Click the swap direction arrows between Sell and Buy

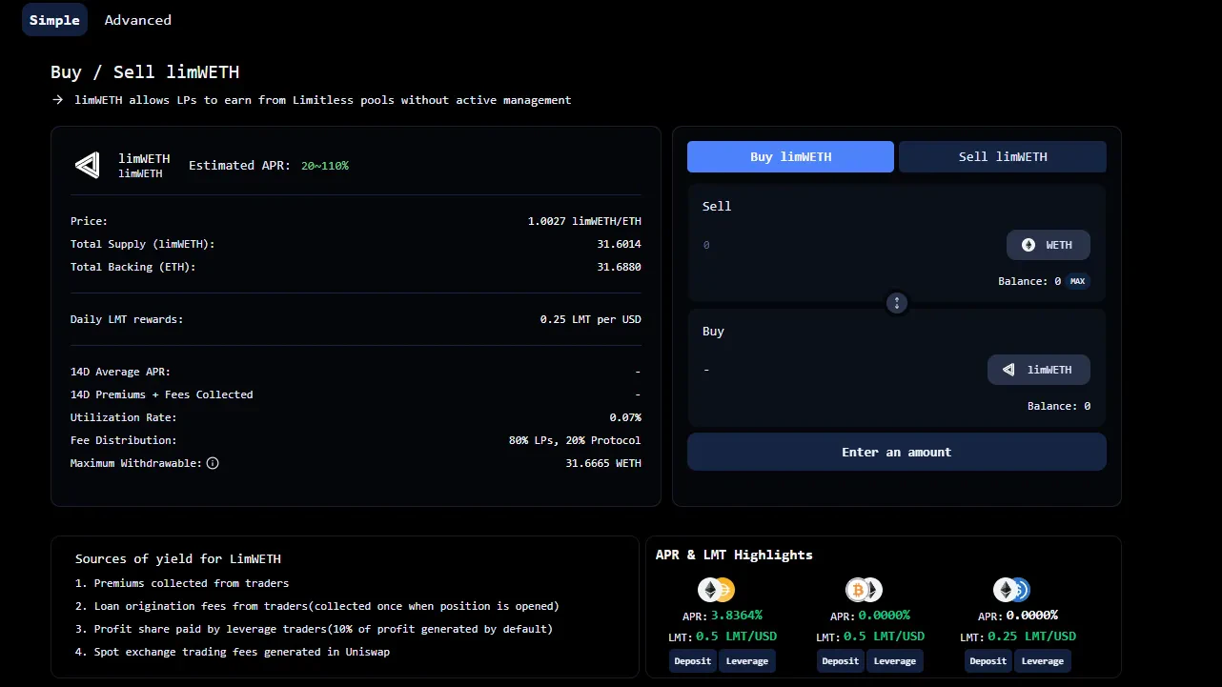897,303
